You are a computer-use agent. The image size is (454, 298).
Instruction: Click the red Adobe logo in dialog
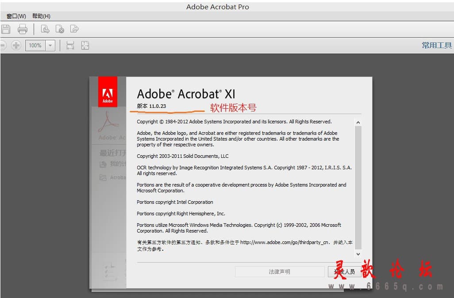coord(108,92)
